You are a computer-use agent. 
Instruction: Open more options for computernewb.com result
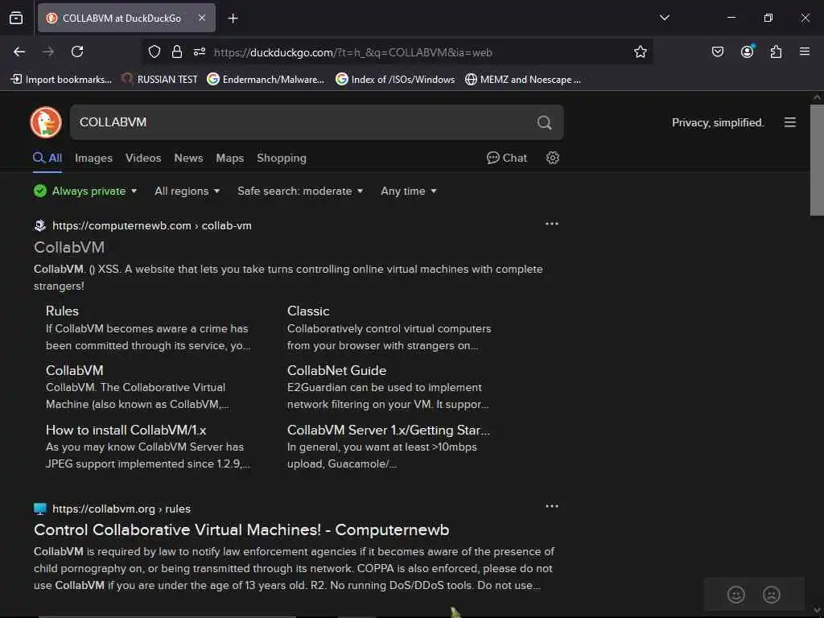point(552,224)
